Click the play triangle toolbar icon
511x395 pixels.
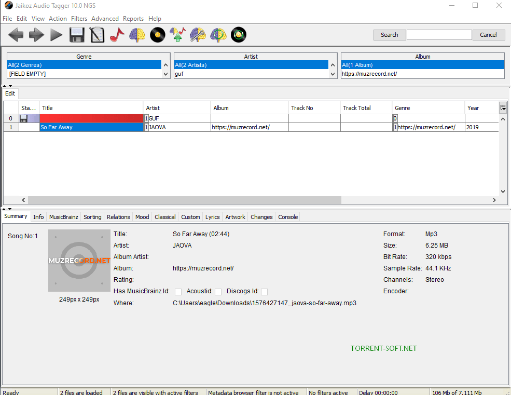pos(57,35)
